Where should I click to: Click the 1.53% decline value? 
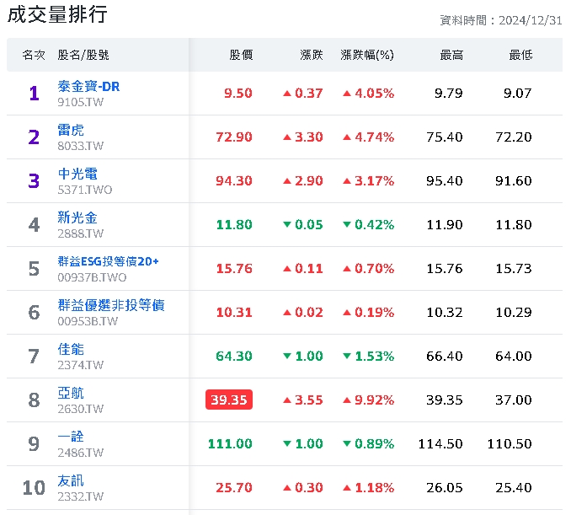pos(369,356)
